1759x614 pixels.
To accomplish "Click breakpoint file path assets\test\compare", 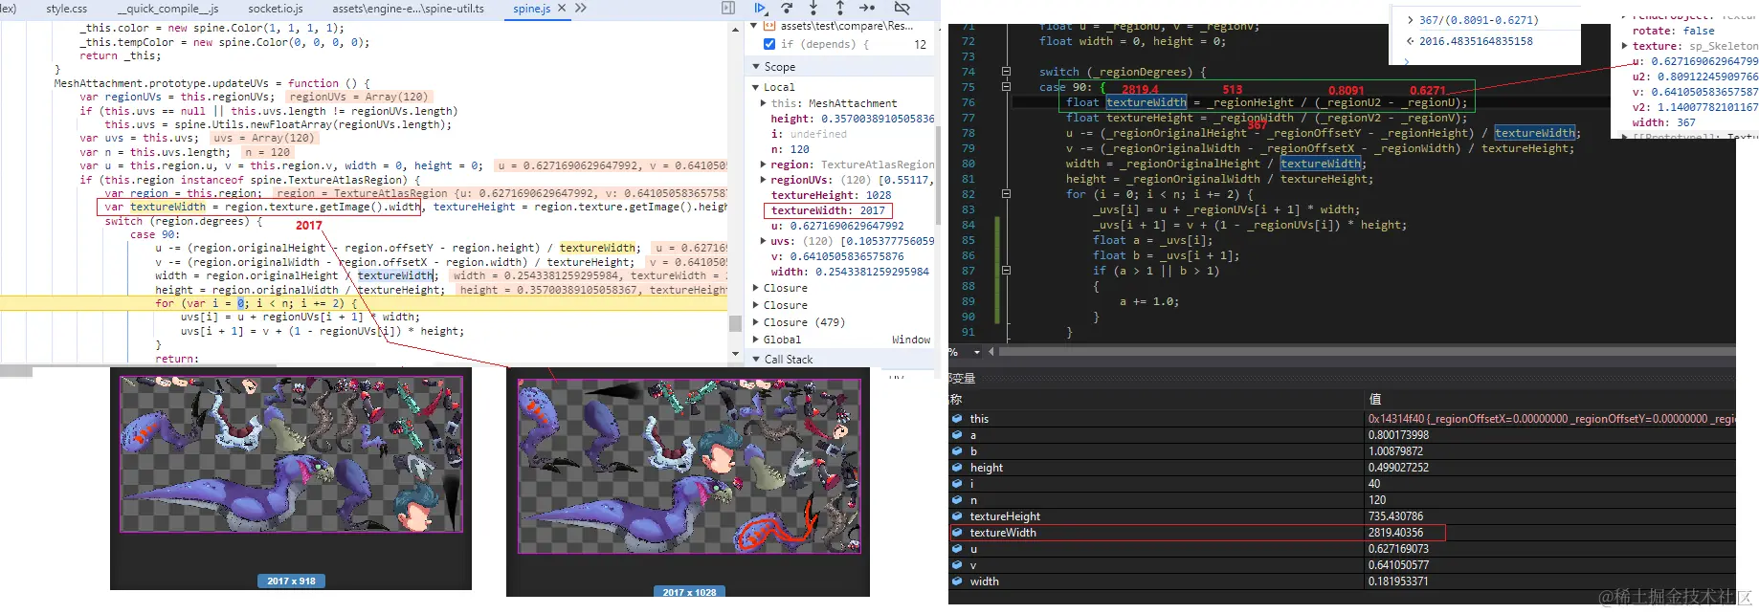I will tap(847, 26).
